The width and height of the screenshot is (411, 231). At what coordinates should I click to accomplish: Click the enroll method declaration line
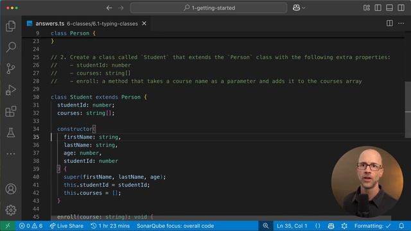105,217
